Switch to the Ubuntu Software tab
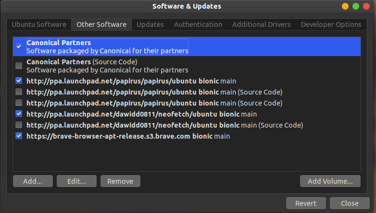This screenshot has width=376, height=213. tap(39, 24)
